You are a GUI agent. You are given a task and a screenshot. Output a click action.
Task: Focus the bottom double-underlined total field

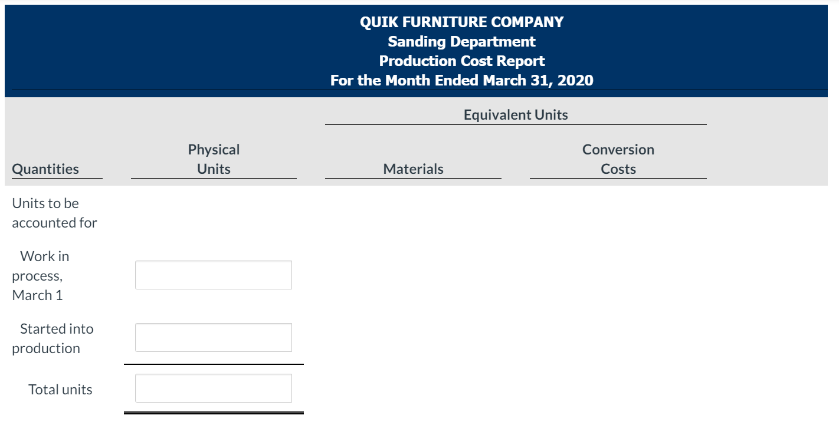[x=213, y=388]
